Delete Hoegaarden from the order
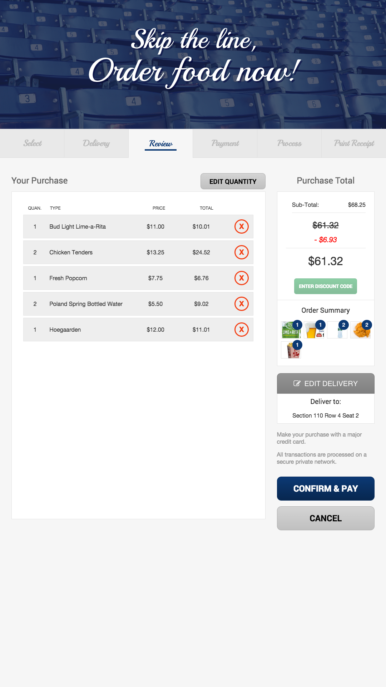This screenshot has height=687, width=386. pos(242,330)
